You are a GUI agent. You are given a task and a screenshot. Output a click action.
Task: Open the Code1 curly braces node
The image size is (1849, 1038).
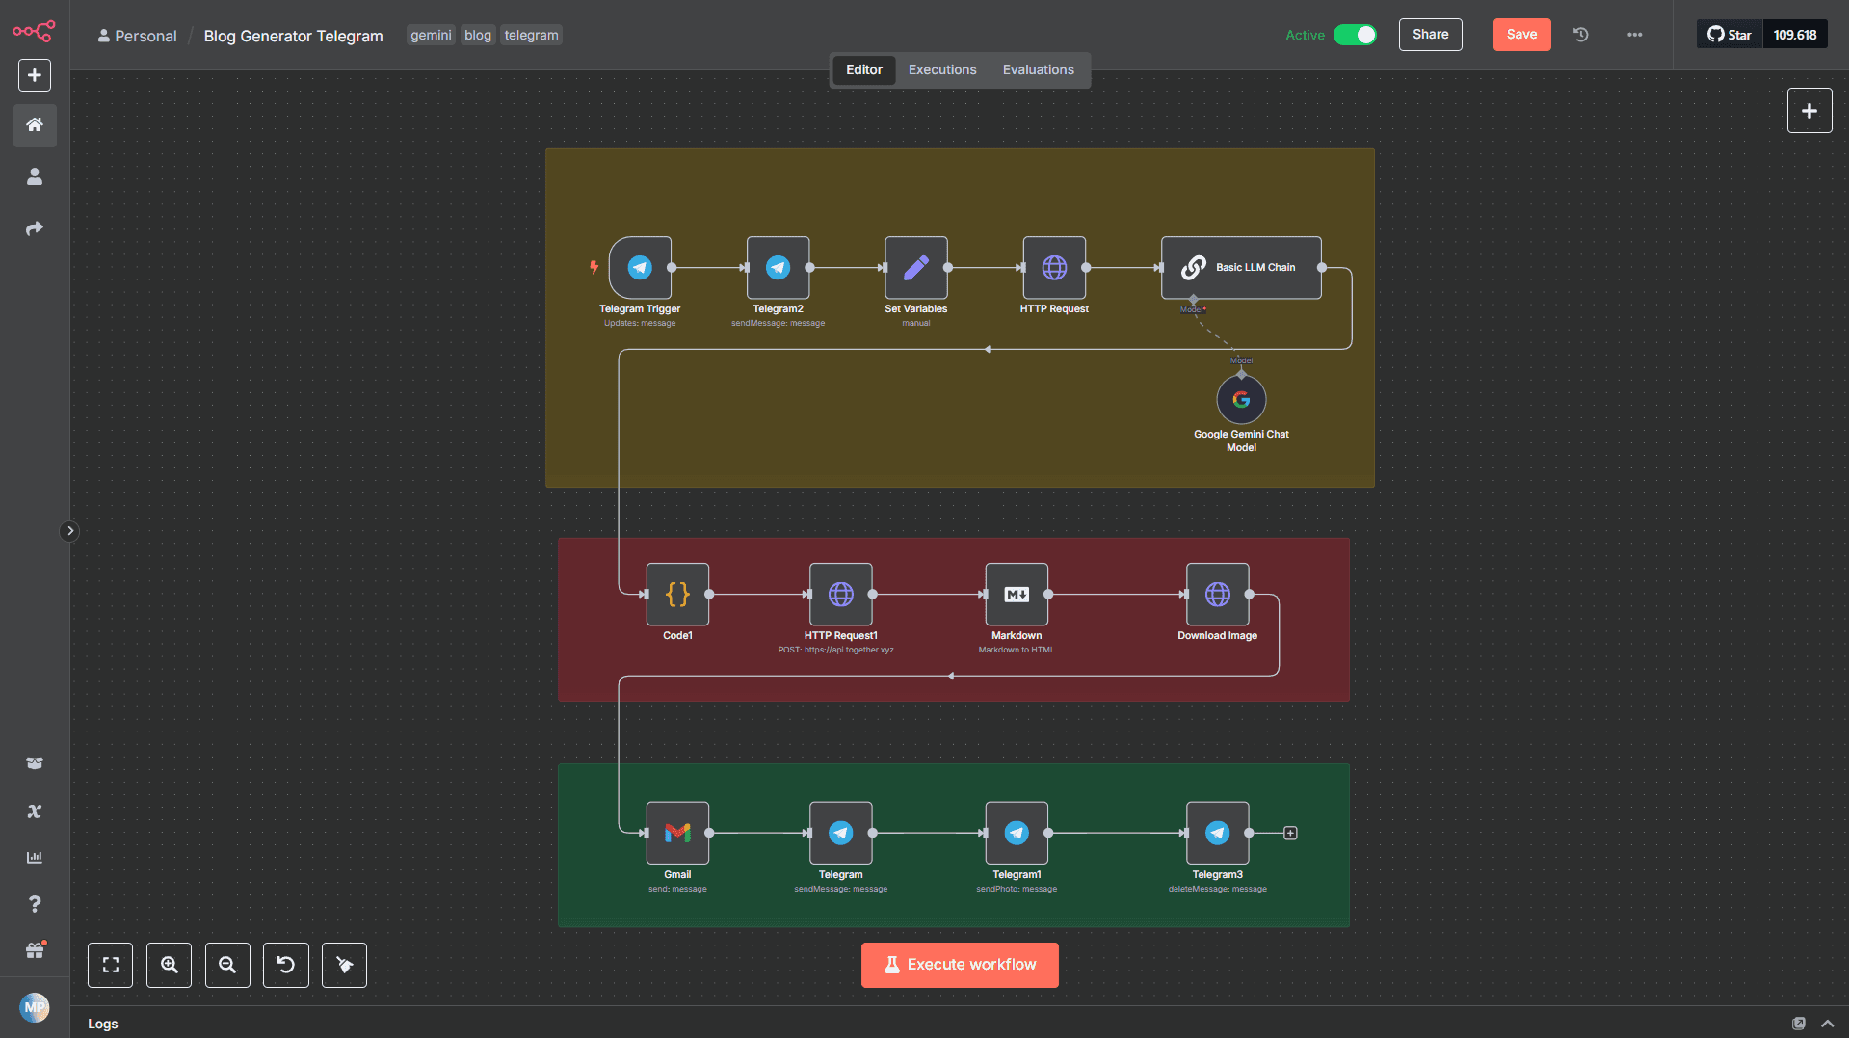pos(677,594)
